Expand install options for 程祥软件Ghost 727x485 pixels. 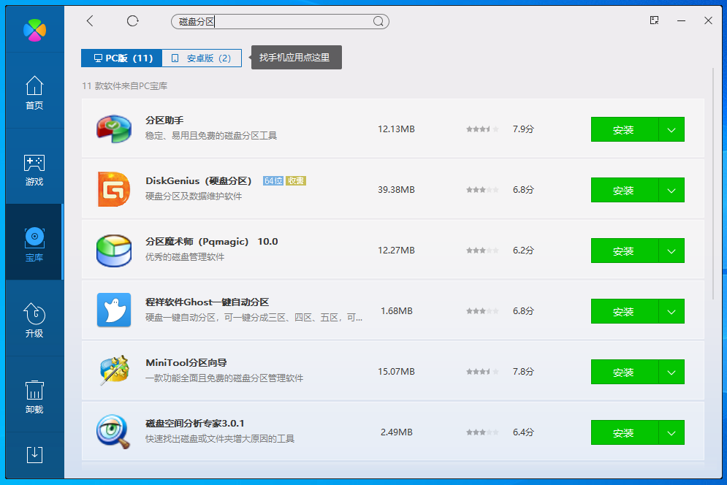tap(671, 311)
